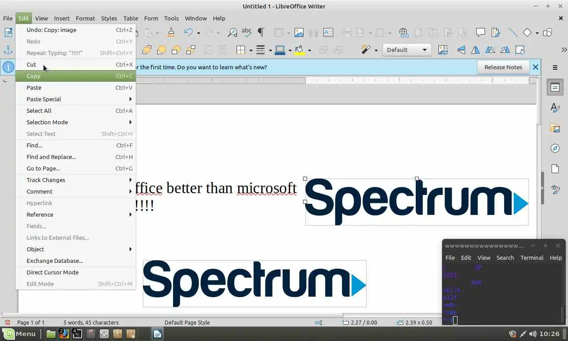568x341 pixels.
Task: Open the Filter wand dropdown arrow
Action: pos(376,50)
